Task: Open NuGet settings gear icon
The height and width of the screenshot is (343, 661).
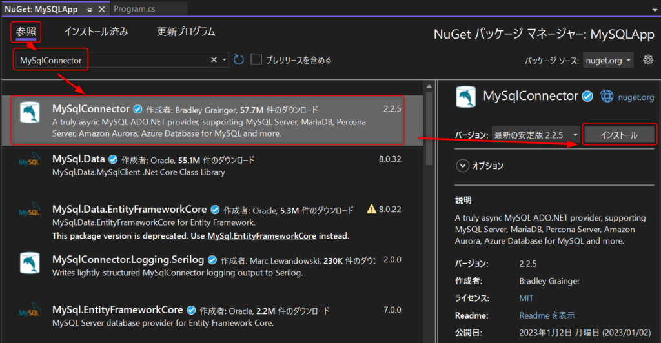Action: (648, 60)
